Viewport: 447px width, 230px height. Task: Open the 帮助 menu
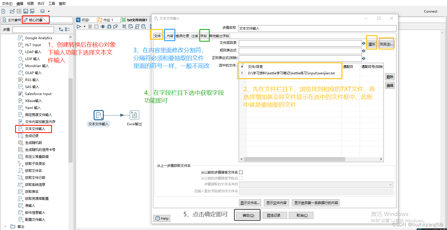(62, 4)
